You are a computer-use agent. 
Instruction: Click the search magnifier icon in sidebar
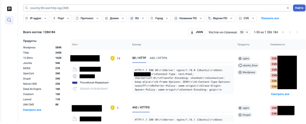9,20
